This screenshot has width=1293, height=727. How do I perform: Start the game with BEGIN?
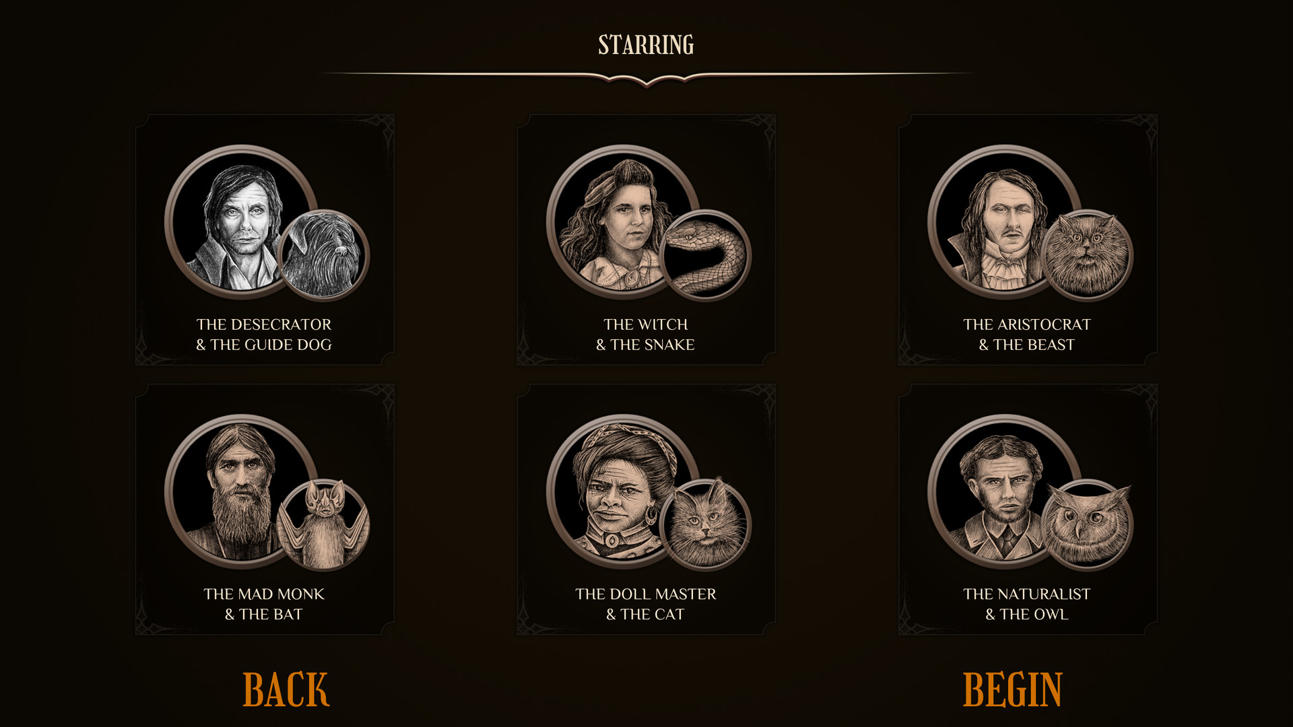(1012, 689)
